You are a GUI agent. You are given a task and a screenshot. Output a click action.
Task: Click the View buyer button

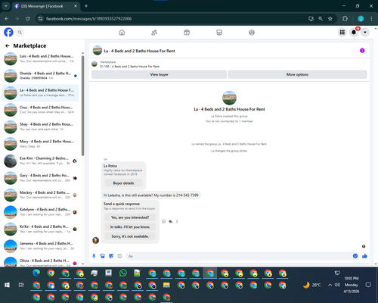point(159,74)
